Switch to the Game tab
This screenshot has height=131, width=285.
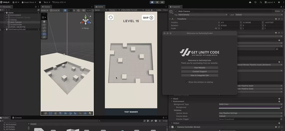(99, 7)
